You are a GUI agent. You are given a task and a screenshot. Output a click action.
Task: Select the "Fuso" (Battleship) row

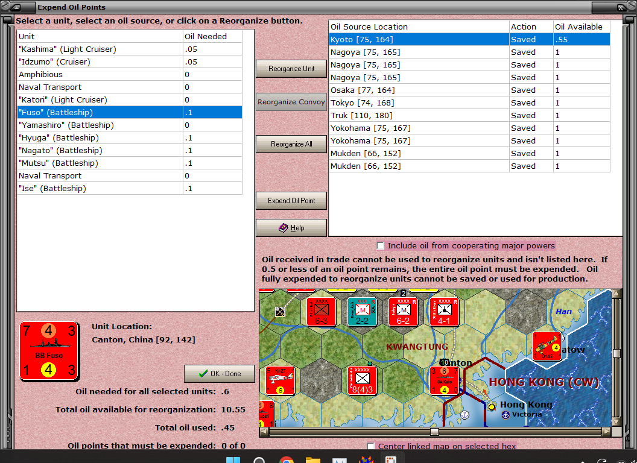[x=130, y=113]
